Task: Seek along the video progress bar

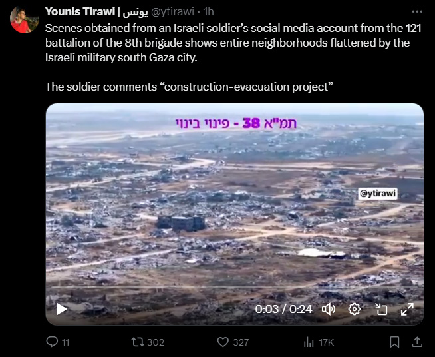Action: pos(234,287)
